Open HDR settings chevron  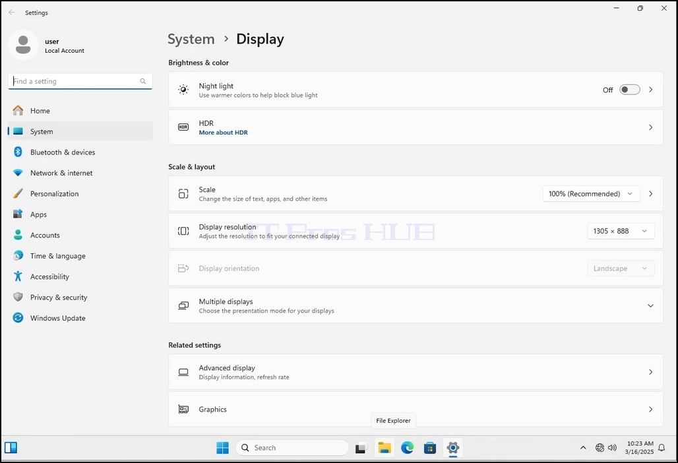point(651,127)
